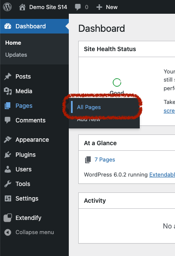Click the Media library icon

[8, 91]
